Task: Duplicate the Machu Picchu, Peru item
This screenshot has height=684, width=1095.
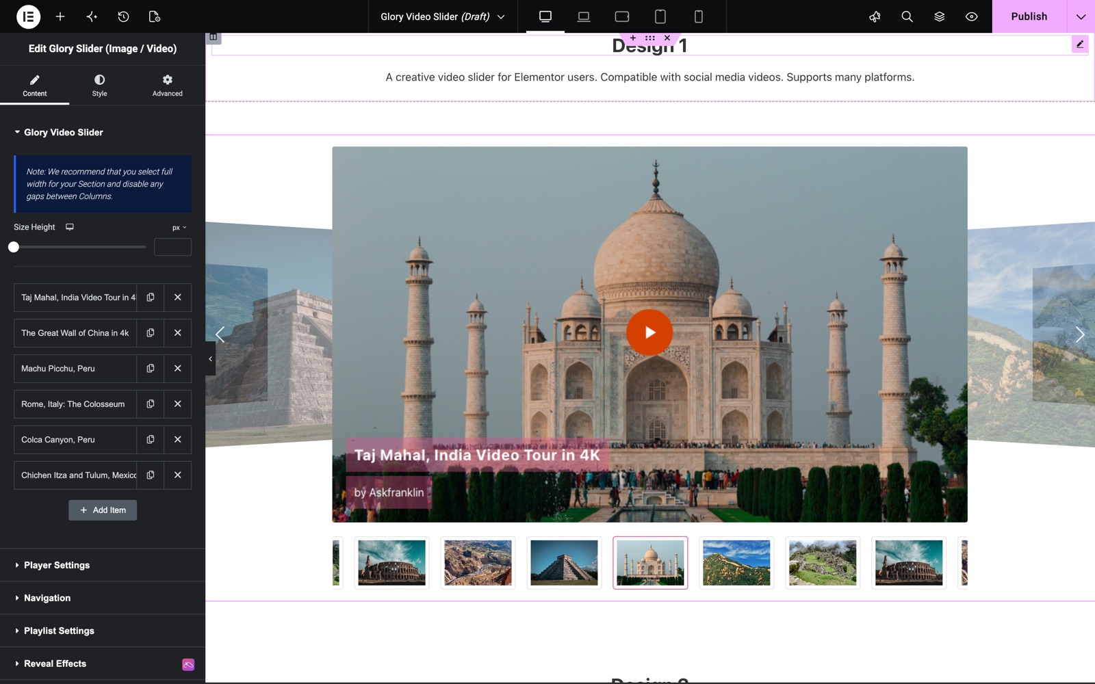Action: point(151,369)
